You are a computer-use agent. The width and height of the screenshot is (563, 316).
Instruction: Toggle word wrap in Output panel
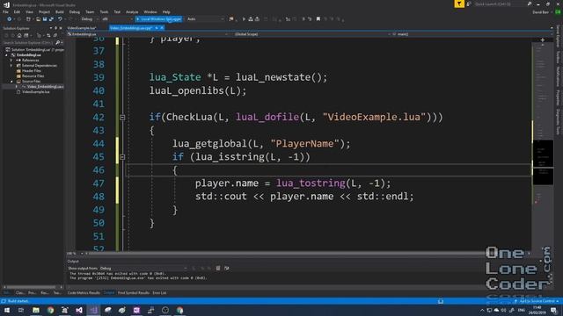[227, 268]
